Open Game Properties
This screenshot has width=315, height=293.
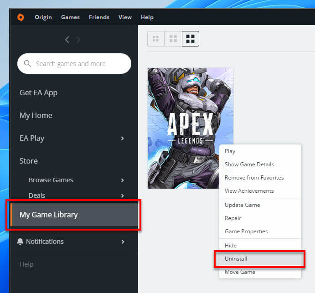coord(260,231)
